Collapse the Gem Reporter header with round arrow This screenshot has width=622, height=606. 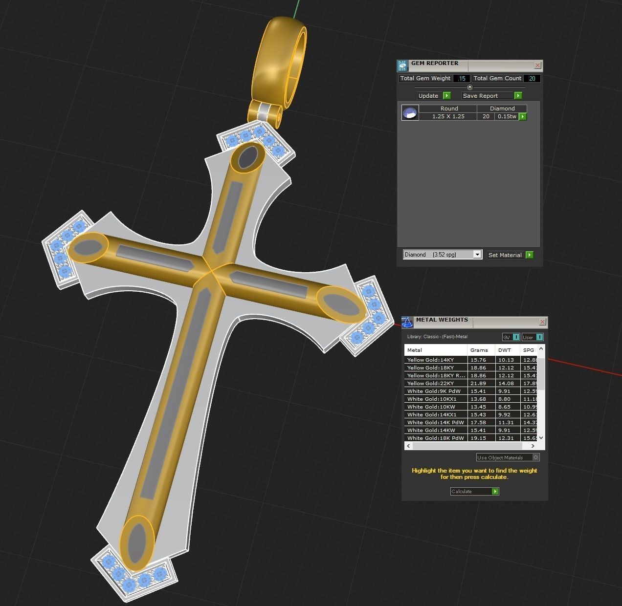click(x=470, y=87)
